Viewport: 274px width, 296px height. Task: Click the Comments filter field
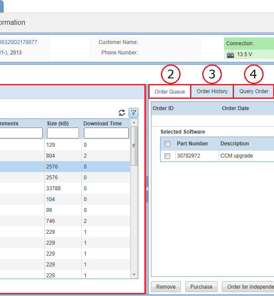(21, 133)
